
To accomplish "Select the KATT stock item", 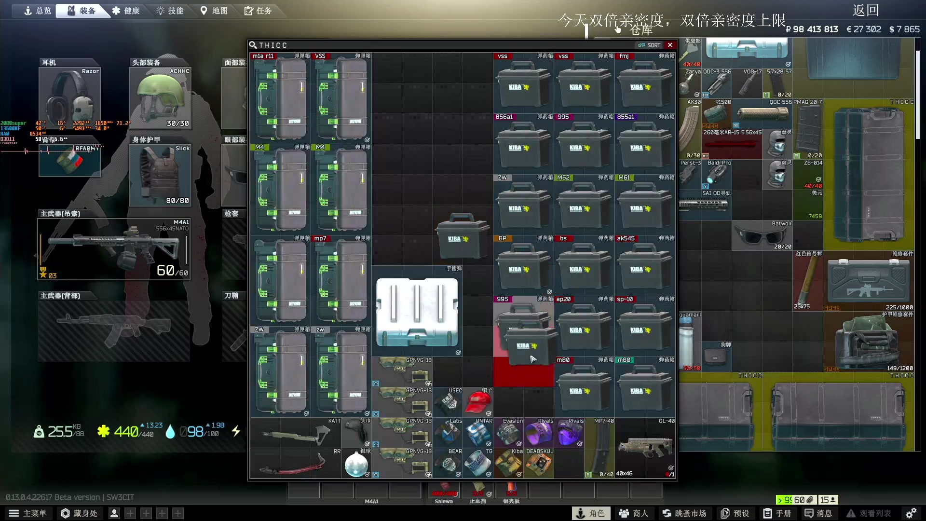I will tap(296, 433).
